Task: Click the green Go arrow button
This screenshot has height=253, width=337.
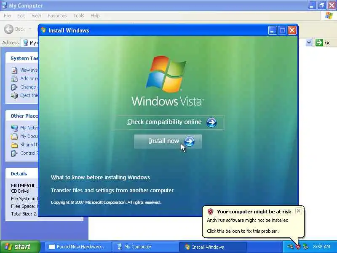Action: point(319,43)
